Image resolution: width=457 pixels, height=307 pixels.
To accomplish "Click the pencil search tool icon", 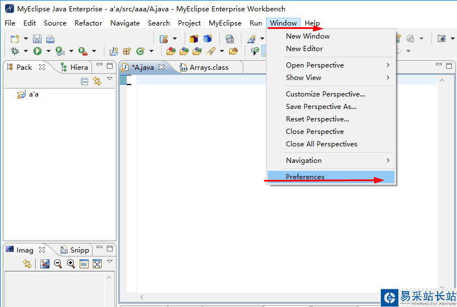I will pyautogui.click(x=211, y=51).
